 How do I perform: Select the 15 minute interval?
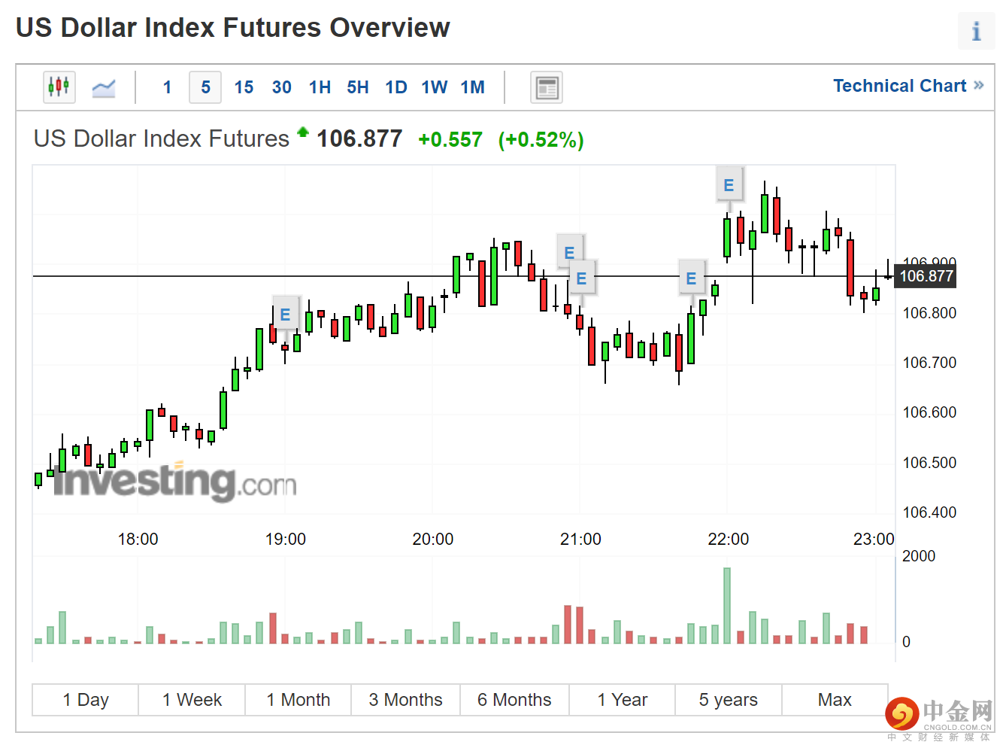click(244, 87)
